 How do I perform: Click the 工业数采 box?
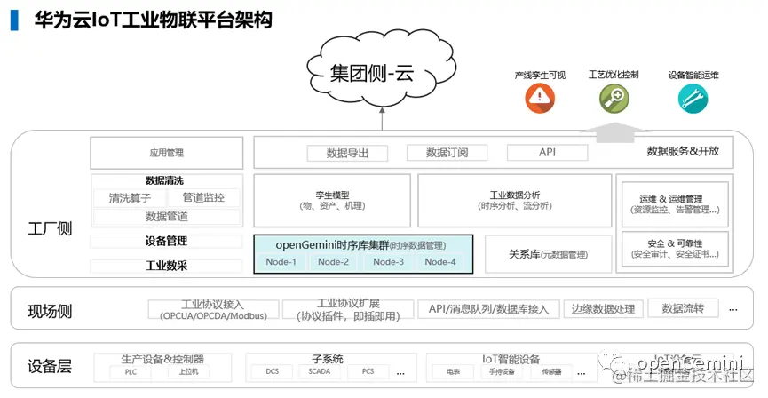tap(167, 267)
